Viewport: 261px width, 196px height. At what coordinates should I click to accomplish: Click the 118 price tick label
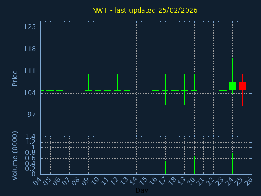tap(30, 49)
